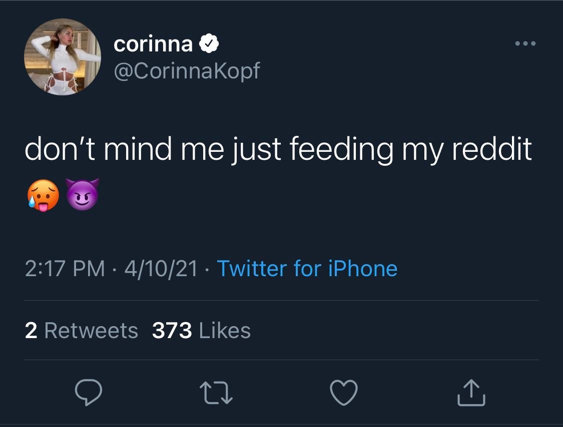Click the 4/10/21 date
563x427 pixels.
pos(160,269)
